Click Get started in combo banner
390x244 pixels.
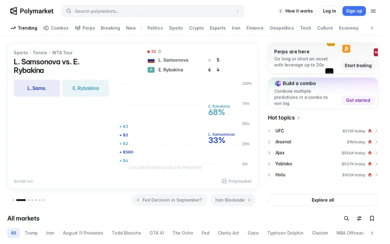358,101
